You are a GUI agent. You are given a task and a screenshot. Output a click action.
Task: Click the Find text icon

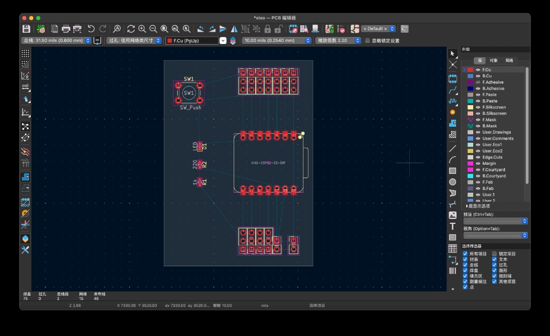(117, 29)
